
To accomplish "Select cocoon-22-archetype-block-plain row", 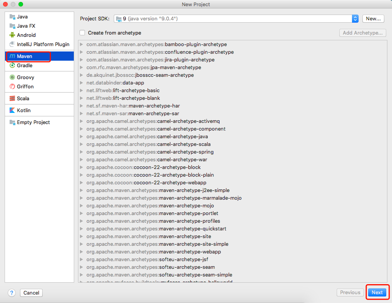I will pyautogui.click(x=233, y=175).
